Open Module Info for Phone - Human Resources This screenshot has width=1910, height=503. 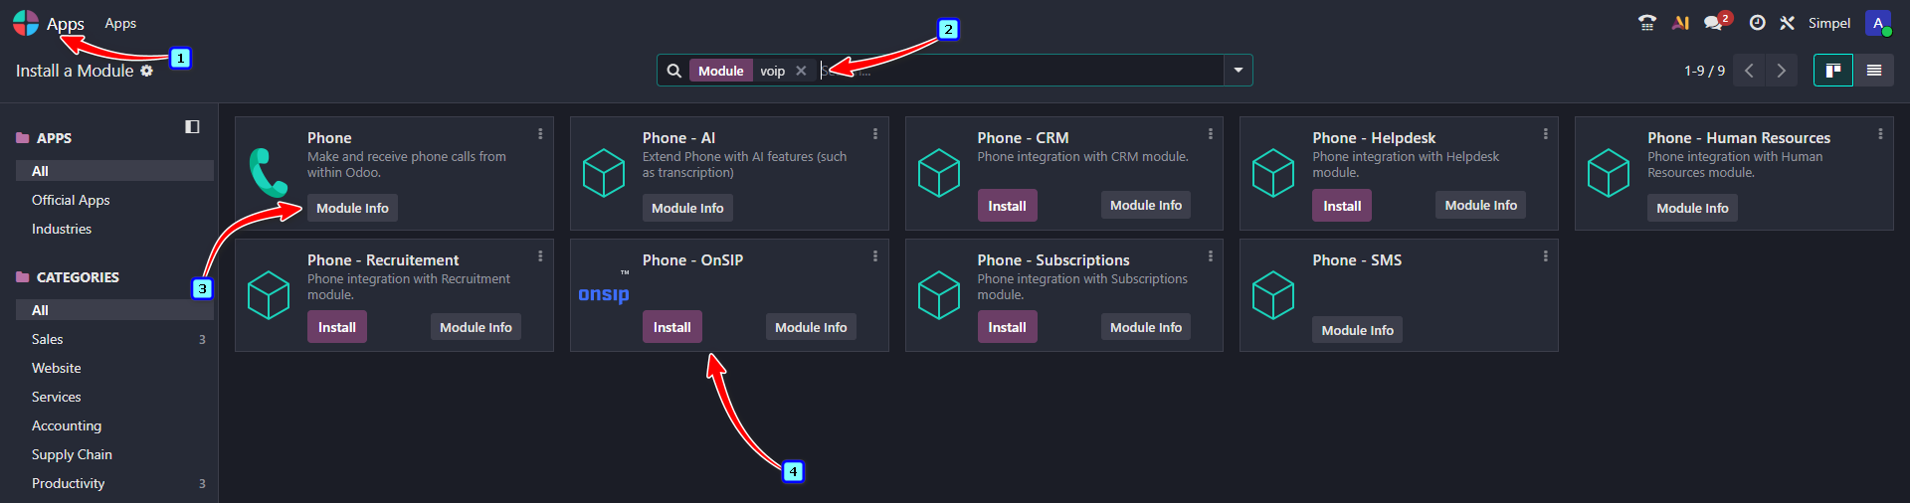click(x=1692, y=208)
